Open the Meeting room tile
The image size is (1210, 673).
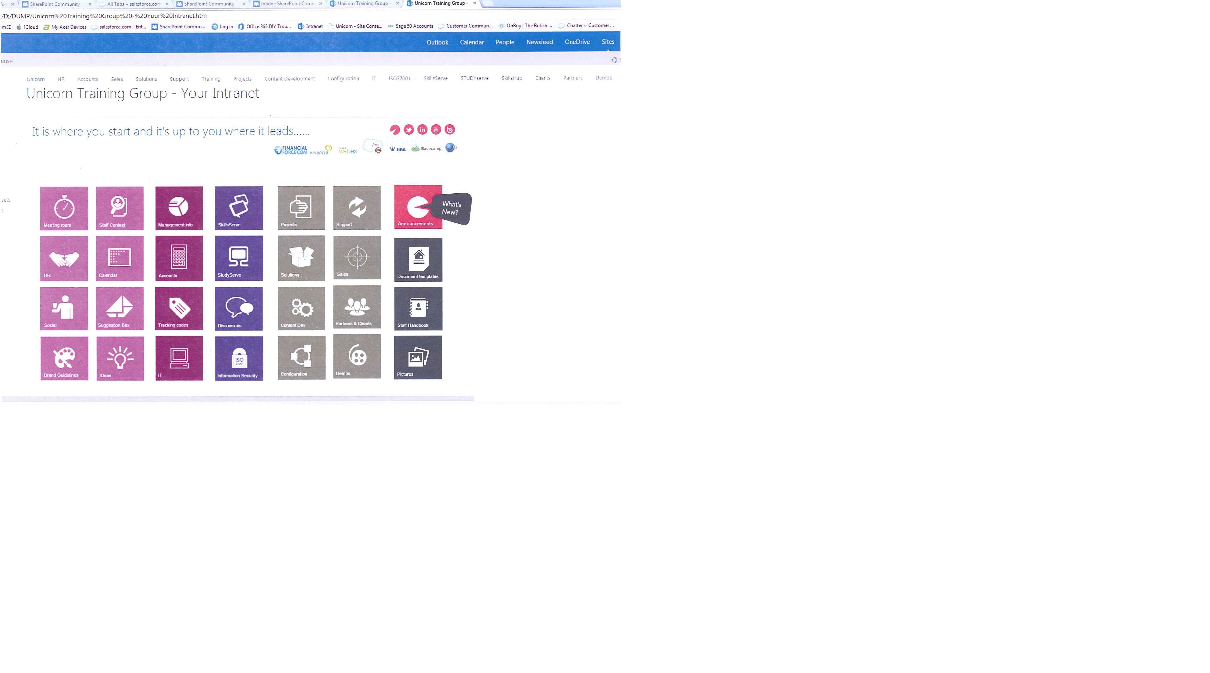pyautogui.click(x=64, y=208)
